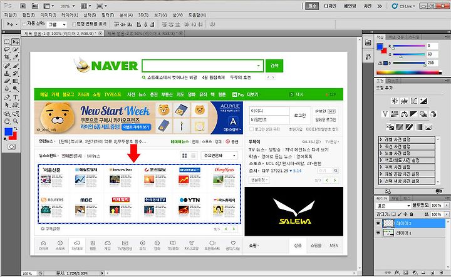Switch to the 색상 견본 panel tab
This screenshot has height=277, width=451.
(396, 37)
